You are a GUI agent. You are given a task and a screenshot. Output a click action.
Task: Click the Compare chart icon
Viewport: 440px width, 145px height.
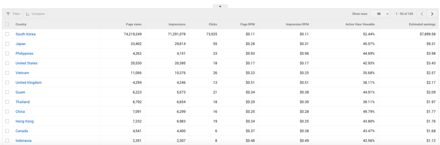tap(28, 14)
